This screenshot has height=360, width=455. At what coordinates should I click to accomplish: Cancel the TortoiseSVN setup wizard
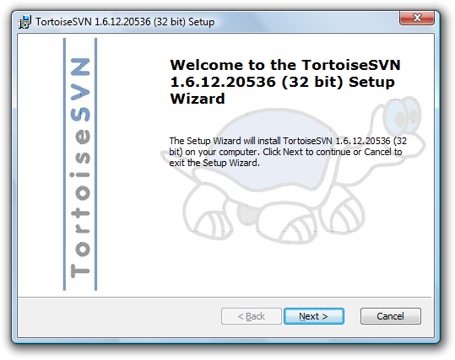[x=390, y=316]
